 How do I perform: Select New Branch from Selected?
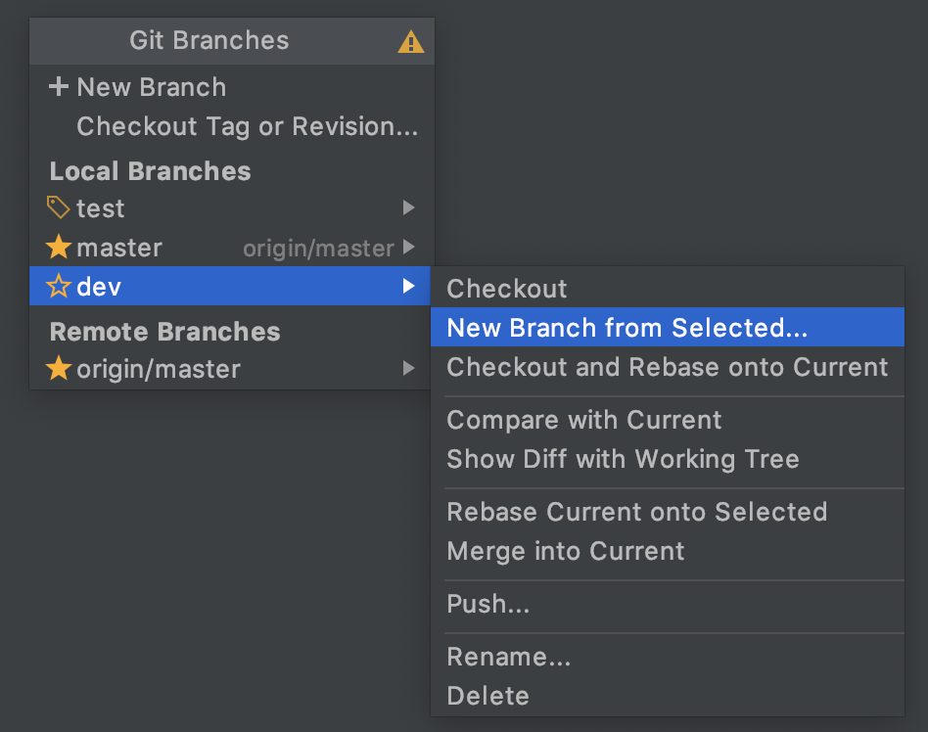pos(667,327)
